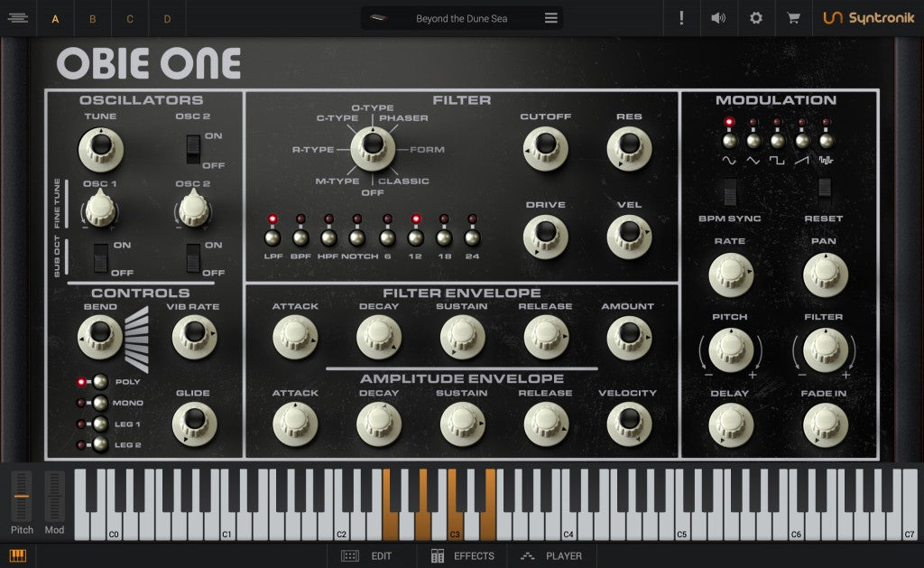Open the preset browser for Beyond the Dune Sea
Image resolution: width=924 pixels, height=568 pixels.
pos(460,18)
